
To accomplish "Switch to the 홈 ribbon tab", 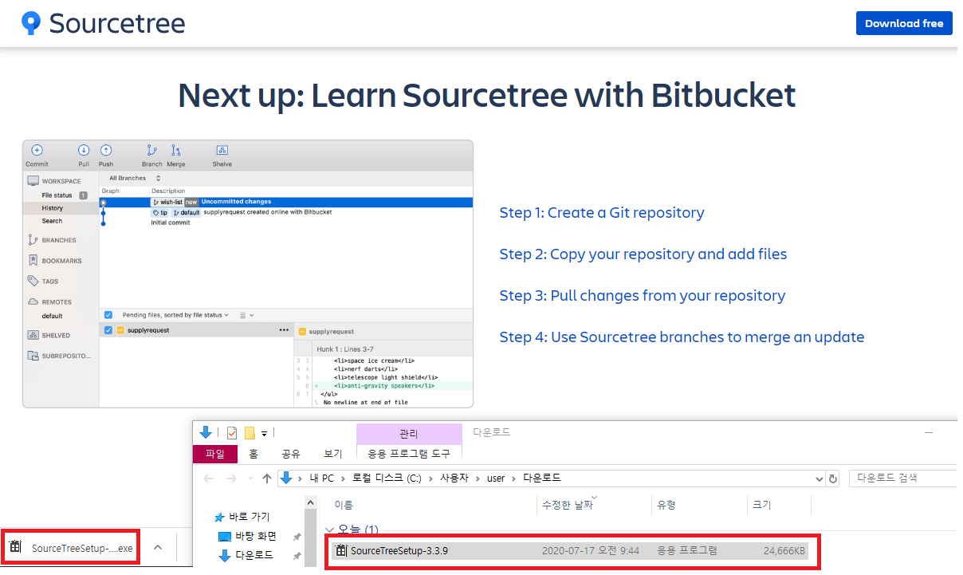I will click(254, 454).
